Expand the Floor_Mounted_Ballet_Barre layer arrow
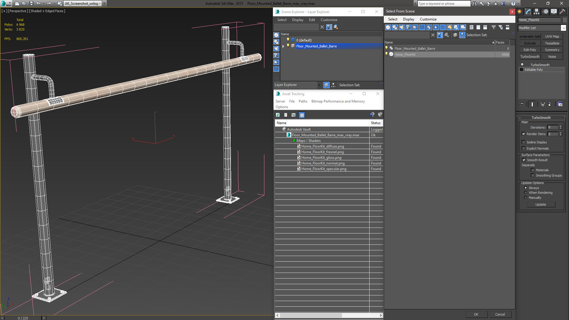Screen dimensions: 569x320 283,46
